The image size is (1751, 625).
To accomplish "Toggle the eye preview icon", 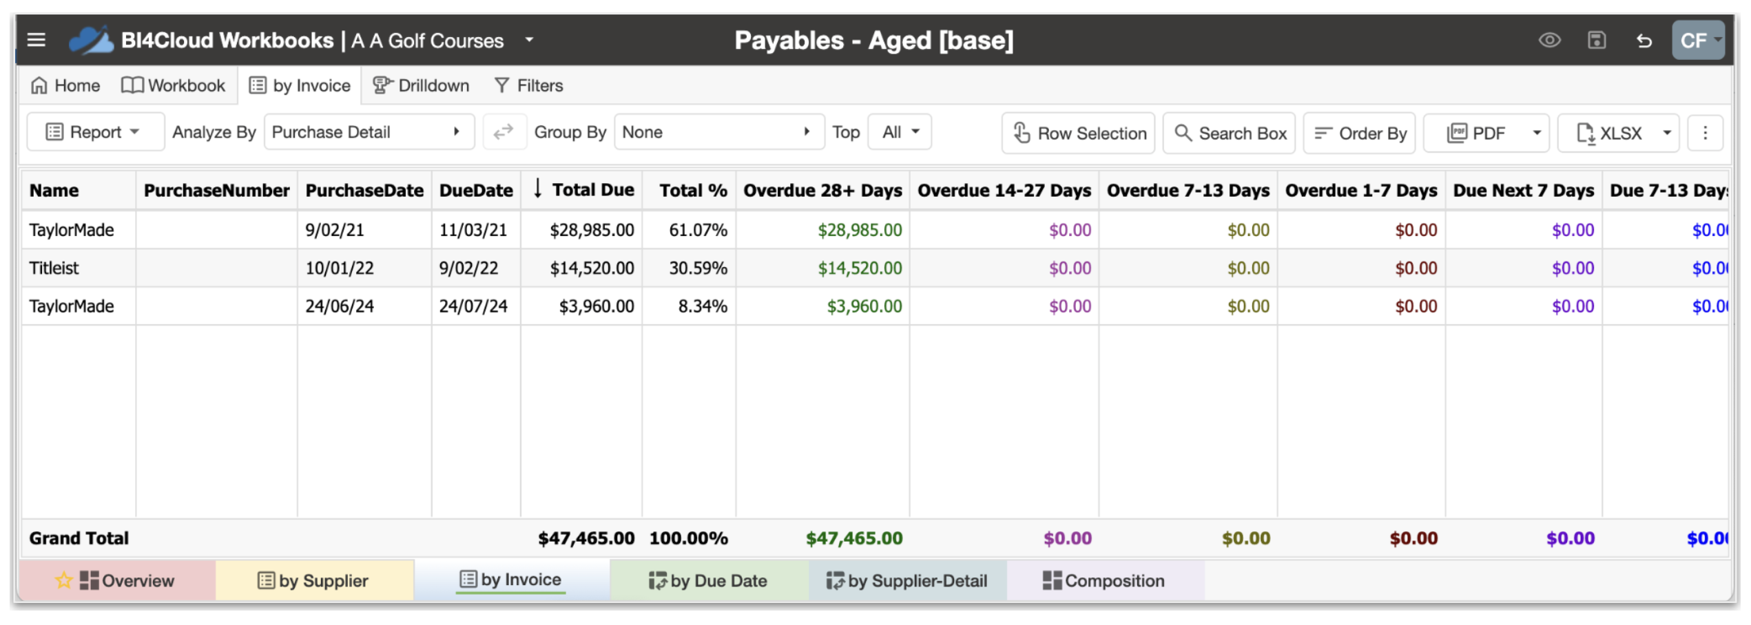I will pos(1550,40).
